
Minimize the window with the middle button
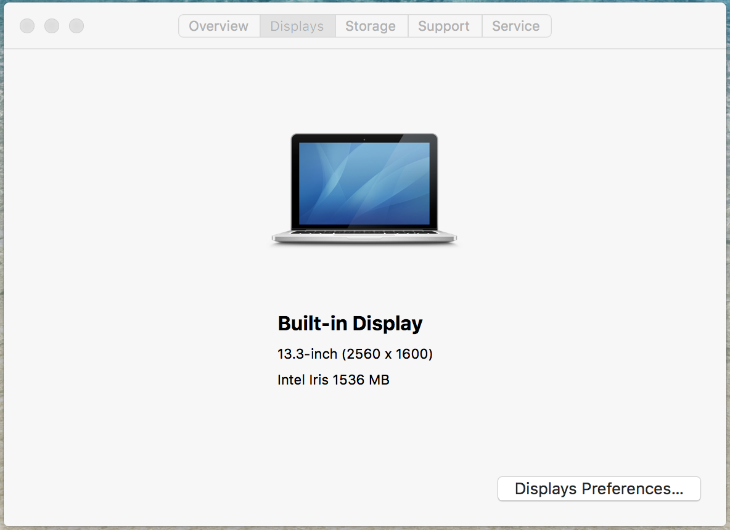[52, 26]
